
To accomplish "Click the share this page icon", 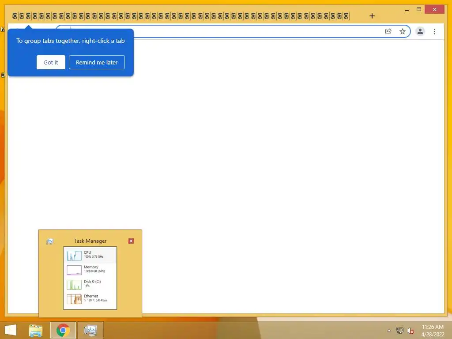I will (x=388, y=31).
